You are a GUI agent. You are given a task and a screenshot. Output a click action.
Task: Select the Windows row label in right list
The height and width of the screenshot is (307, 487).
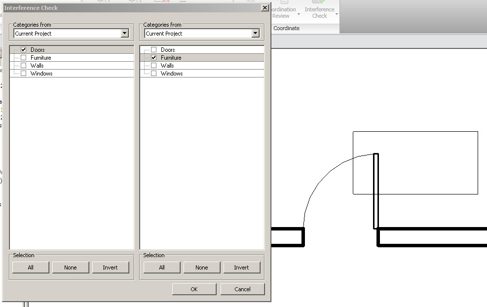[172, 74]
